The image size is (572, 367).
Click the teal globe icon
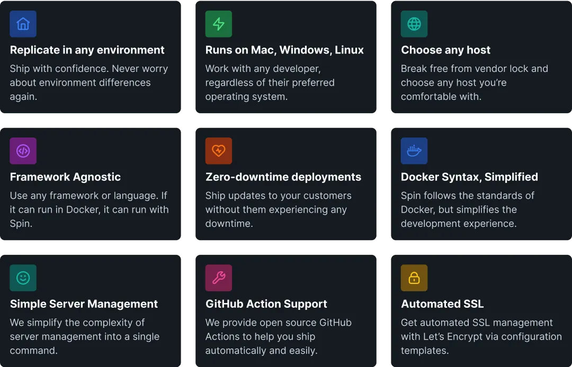pos(414,24)
